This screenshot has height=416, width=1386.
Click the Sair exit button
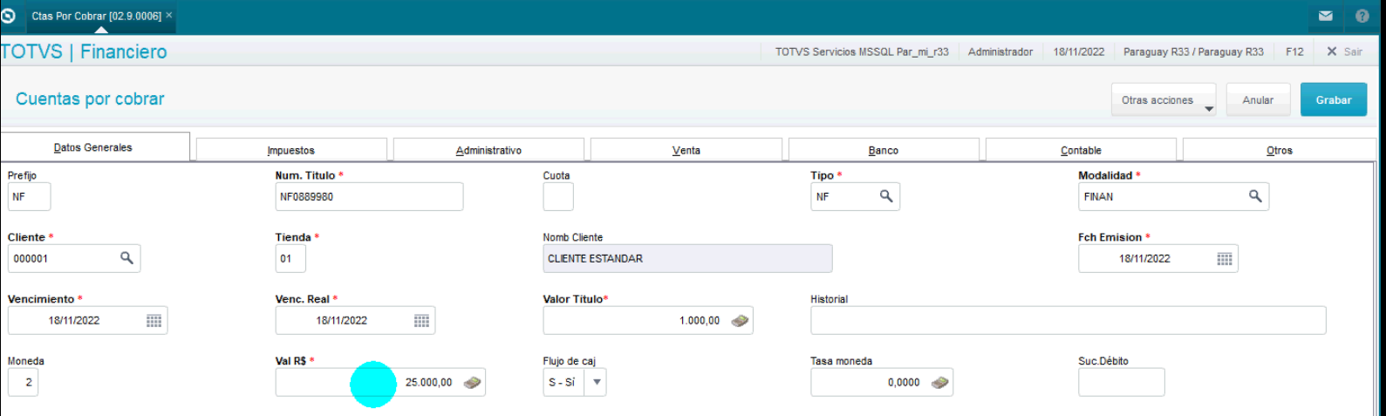point(1344,51)
